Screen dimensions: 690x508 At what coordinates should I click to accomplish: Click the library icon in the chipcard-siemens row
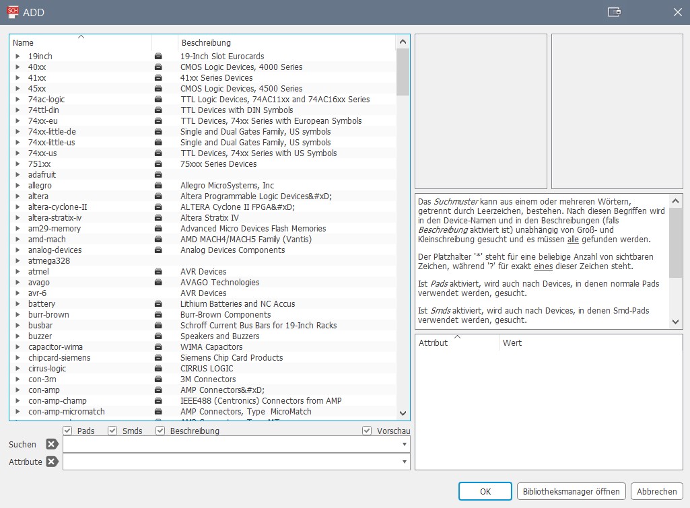tap(158, 357)
